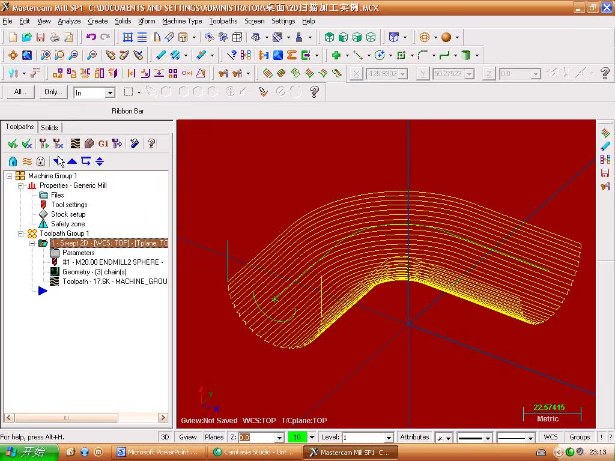Open the Operations Manager help icon
Screen dimensions: 615x461
pos(151,144)
